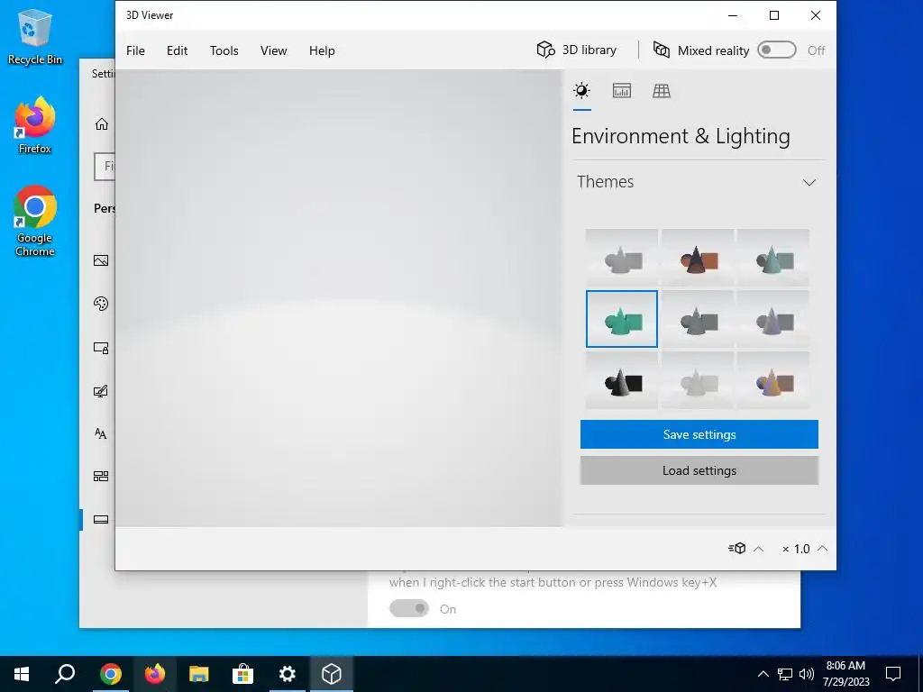This screenshot has width=923, height=692.
Task: Open the File menu
Action: pos(135,50)
